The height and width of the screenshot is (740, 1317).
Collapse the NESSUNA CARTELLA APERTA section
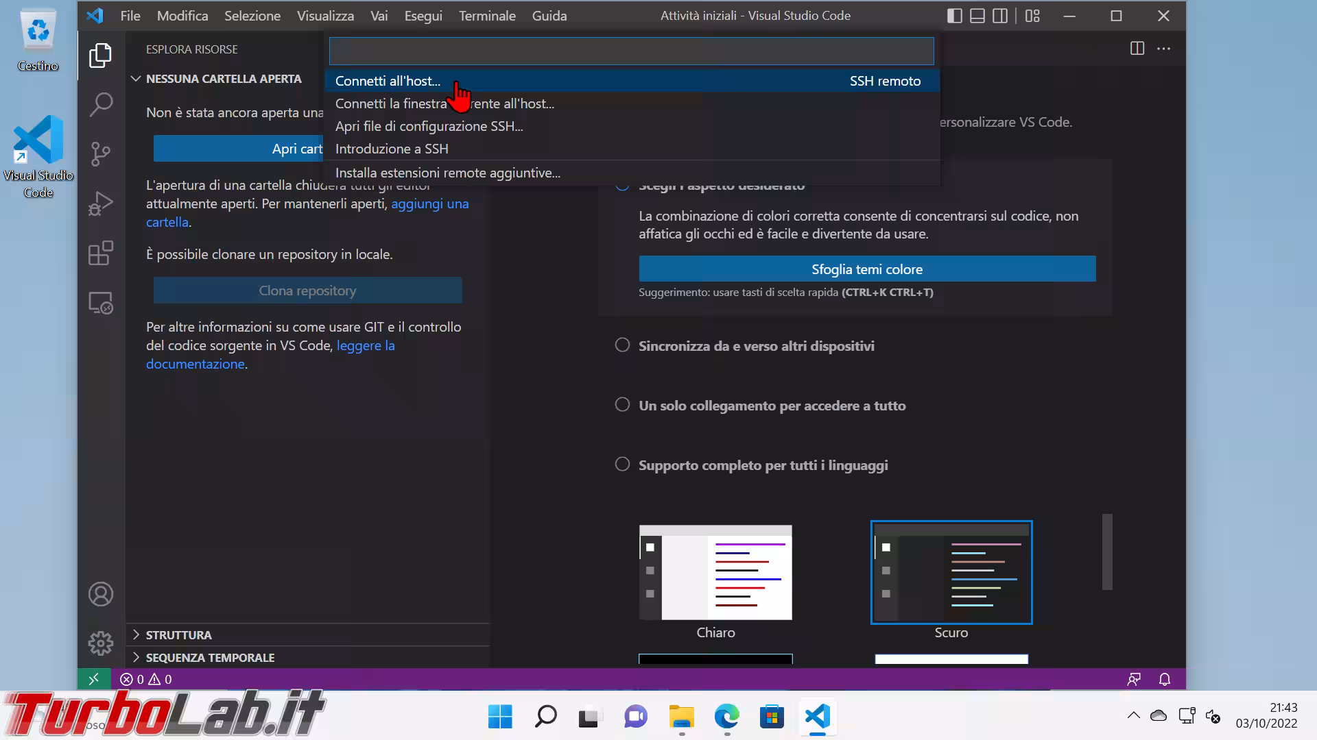coord(223,79)
